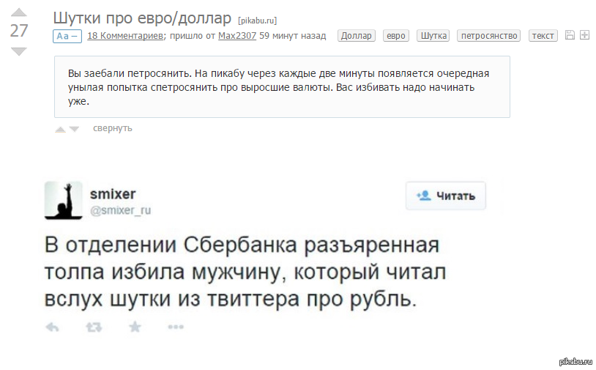
Task: Click the save post floppy icon
Action: tap(570, 35)
